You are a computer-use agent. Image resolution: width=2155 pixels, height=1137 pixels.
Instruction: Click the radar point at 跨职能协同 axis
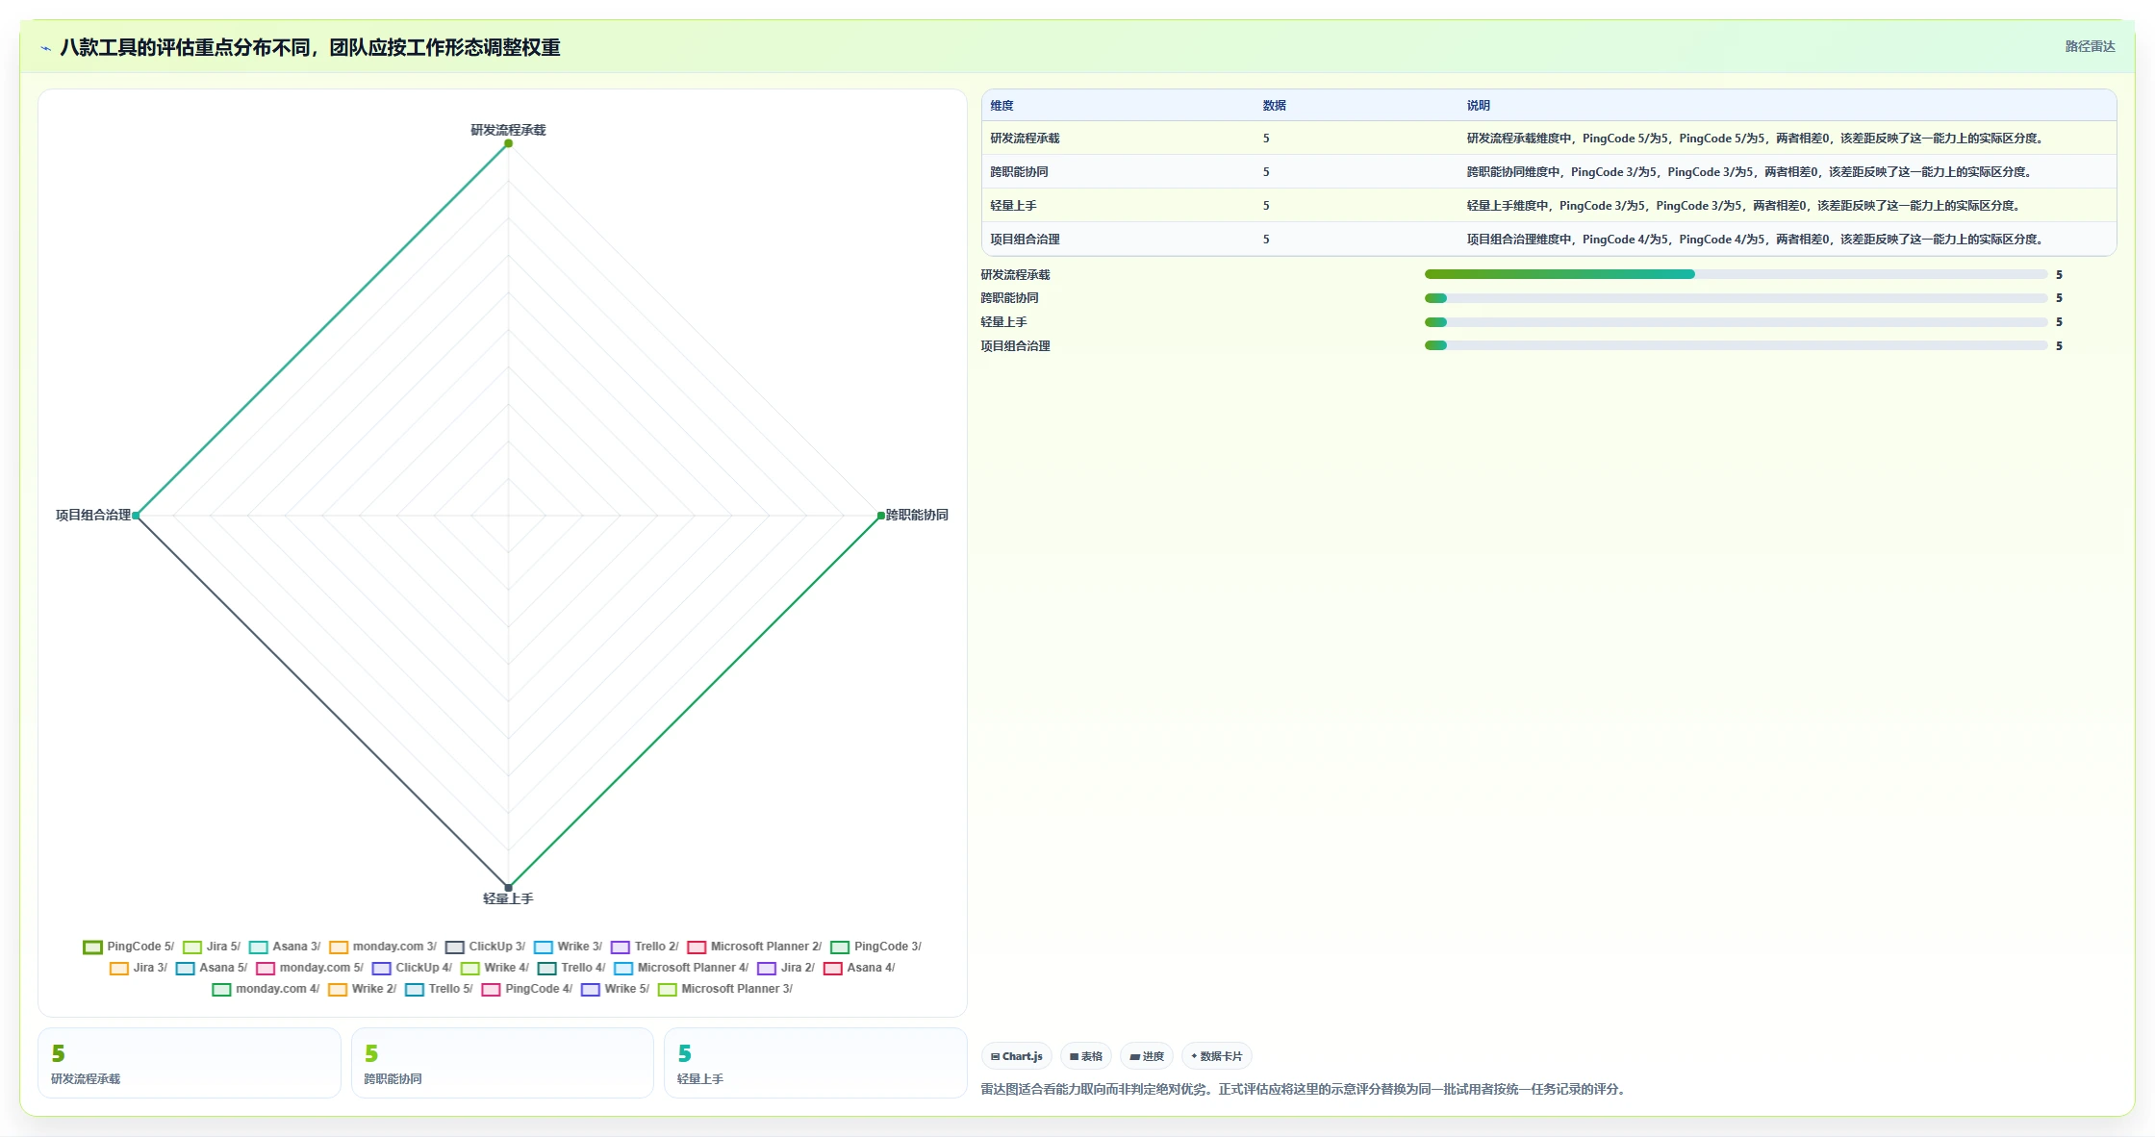(880, 516)
